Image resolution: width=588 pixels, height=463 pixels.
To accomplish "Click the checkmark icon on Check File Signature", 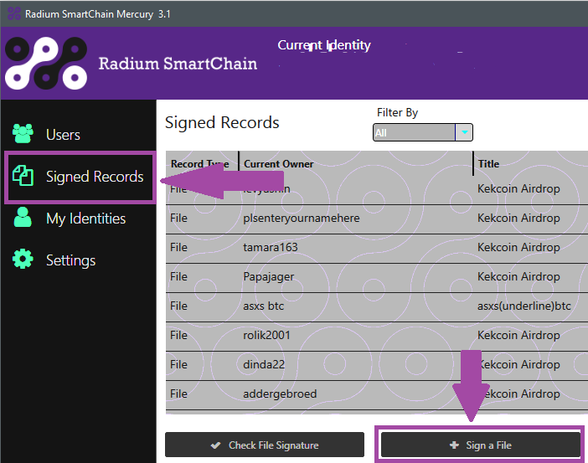I will pos(215,445).
